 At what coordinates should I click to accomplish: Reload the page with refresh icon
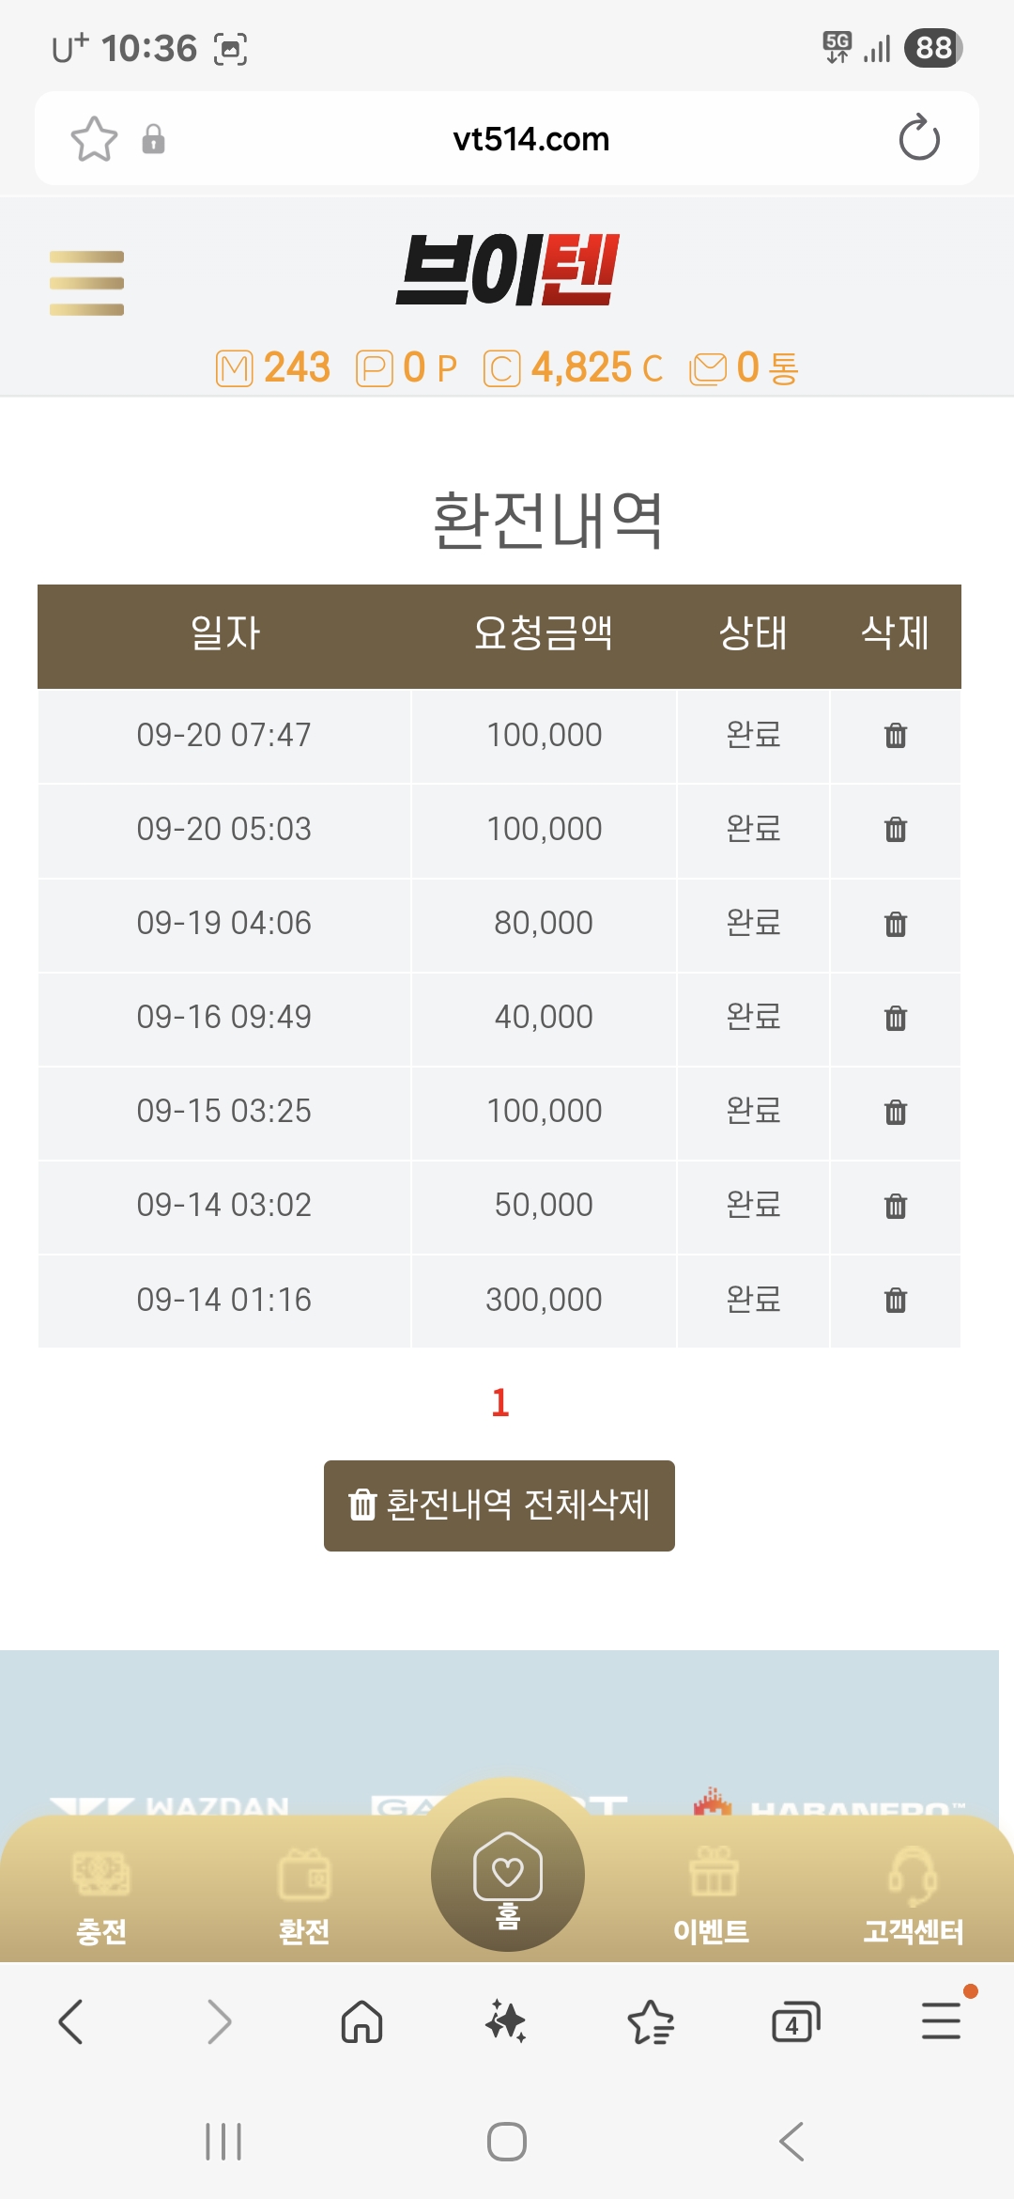(919, 138)
